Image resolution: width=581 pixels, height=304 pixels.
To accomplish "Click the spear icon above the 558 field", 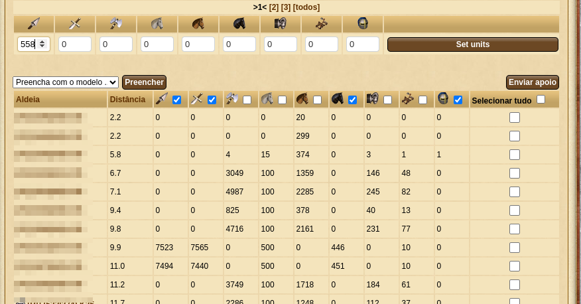I will 34,24.
